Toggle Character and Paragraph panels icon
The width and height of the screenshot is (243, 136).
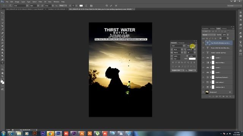click(92, 6)
